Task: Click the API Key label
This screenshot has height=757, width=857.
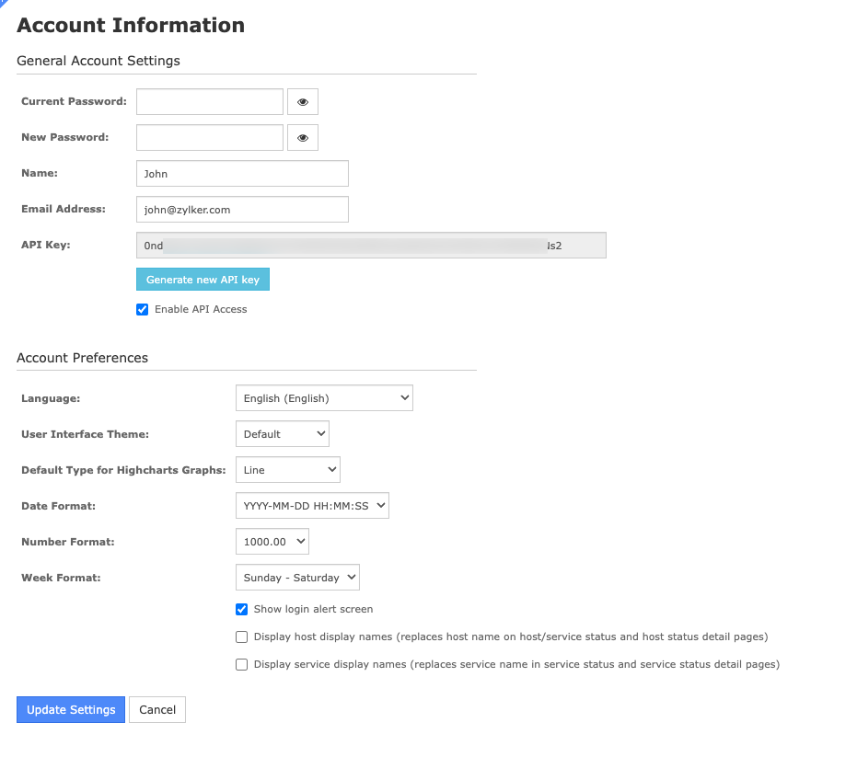Action: tap(46, 246)
